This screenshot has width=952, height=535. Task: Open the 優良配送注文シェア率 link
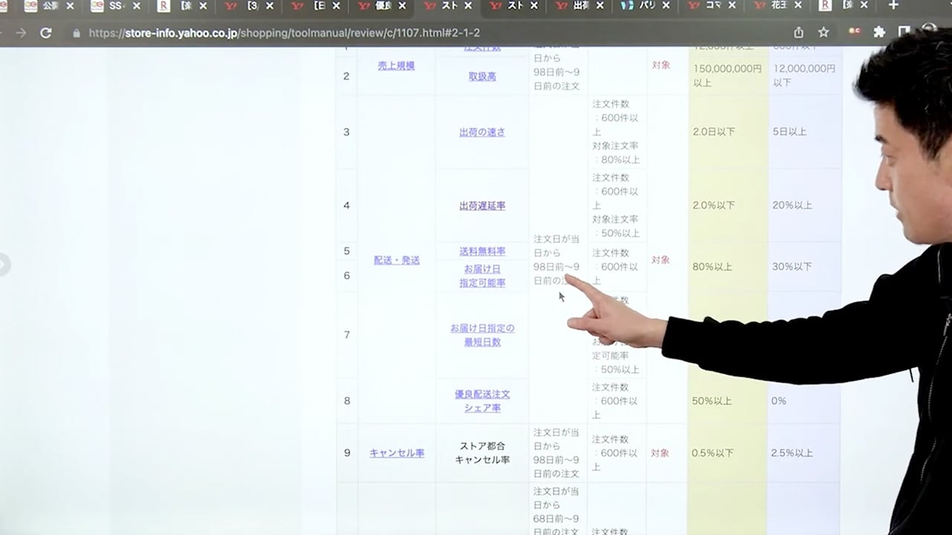click(x=483, y=401)
